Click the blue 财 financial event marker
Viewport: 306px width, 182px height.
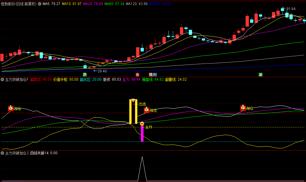pos(154,74)
